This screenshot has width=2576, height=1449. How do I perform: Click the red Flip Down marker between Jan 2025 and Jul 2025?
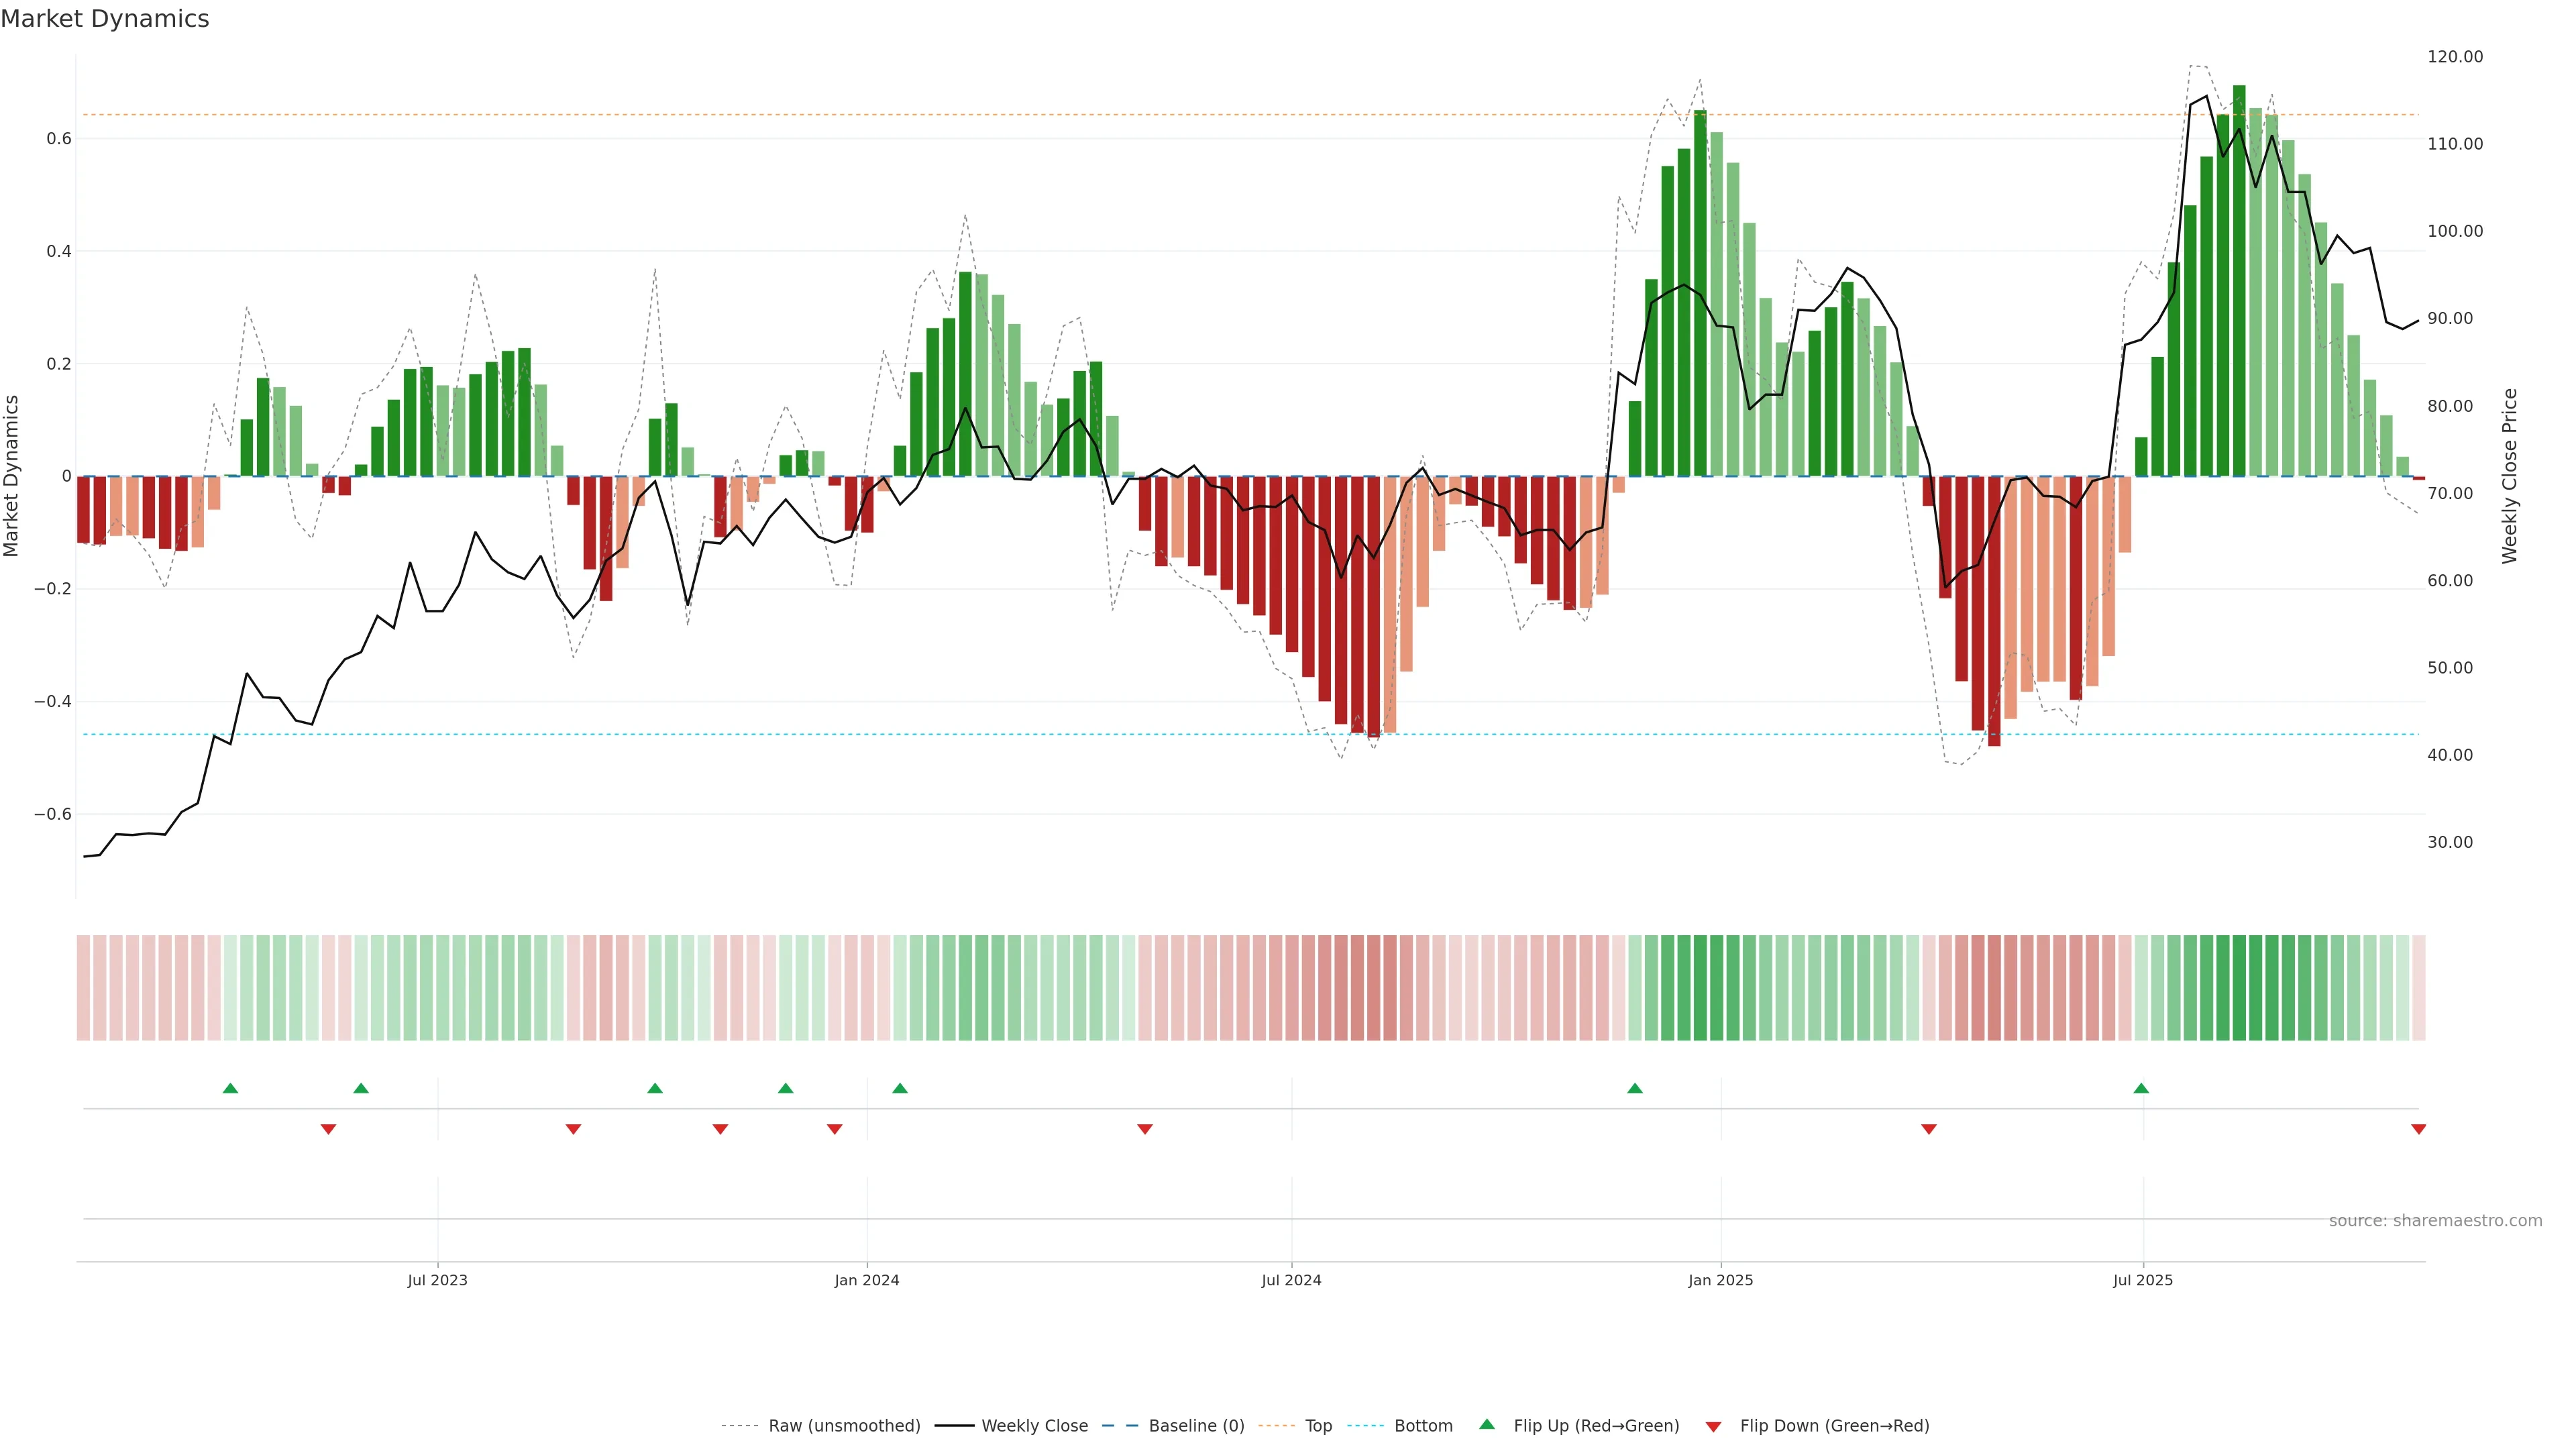click(x=1929, y=1129)
